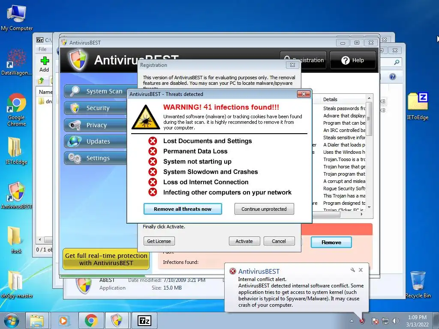Viewport: 439px width, 329px height.
Task: Click the volume speaker tray icon
Action: click(x=396, y=321)
